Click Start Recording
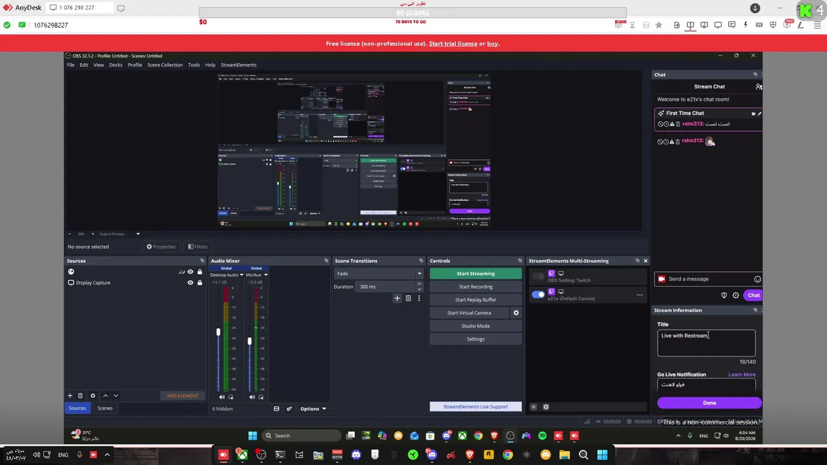Screen dimensions: 827x465 [x=476, y=287]
